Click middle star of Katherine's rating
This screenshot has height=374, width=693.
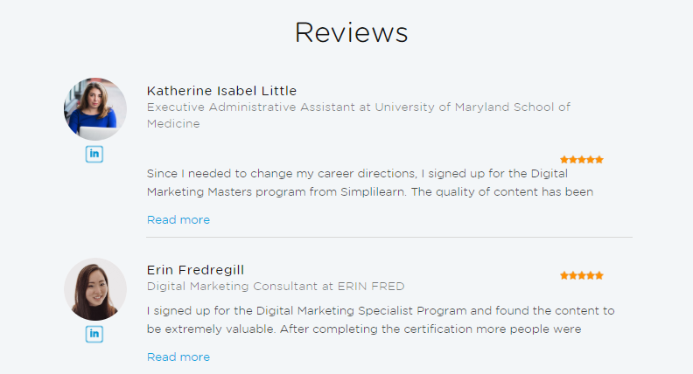tap(582, 160)
